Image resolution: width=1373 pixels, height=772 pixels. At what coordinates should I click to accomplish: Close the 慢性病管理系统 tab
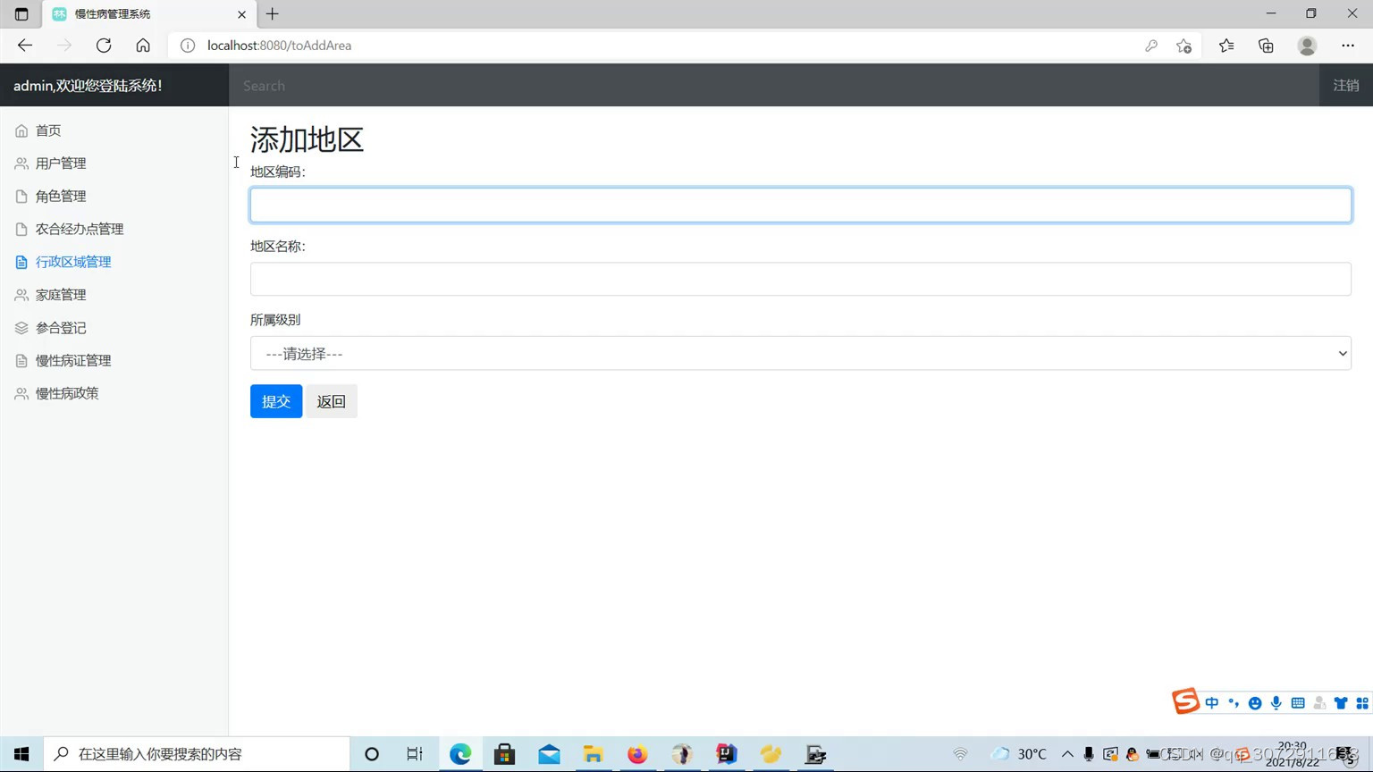click(x=241, y=14)
